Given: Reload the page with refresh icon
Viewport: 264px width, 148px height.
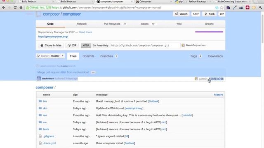Looking at the screenshot, I should 15,7.
